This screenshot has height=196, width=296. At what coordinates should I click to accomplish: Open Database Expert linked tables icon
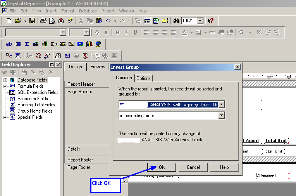click(9, 56)
